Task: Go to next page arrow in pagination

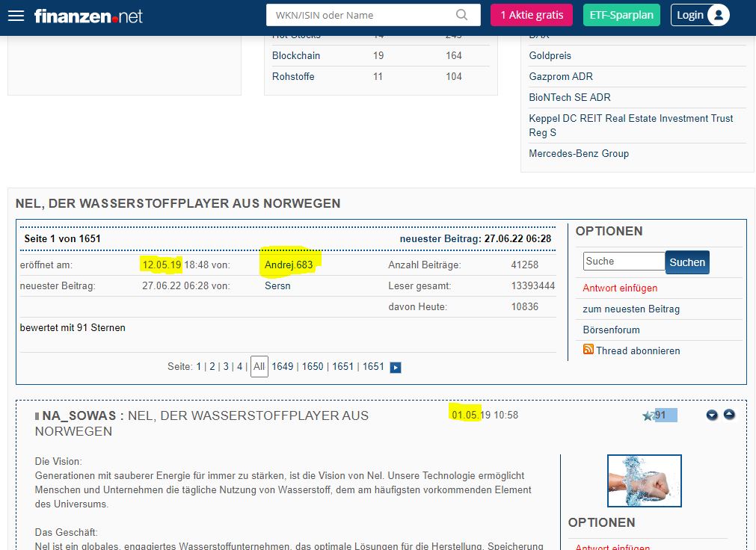Action: coord(396,368)
